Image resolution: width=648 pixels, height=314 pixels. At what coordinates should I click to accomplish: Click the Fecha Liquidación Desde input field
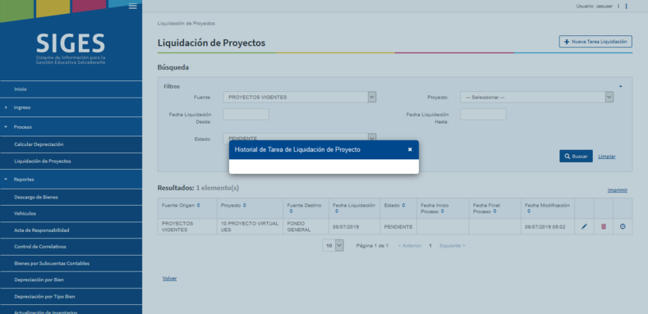(x=246, y=114)
